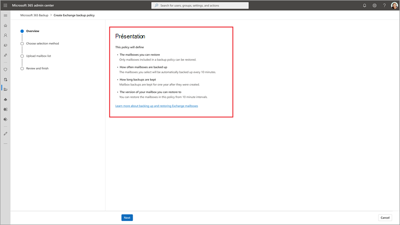400x225 pixels.
Task: Click the search magnifier icon
Action: click(x=157, y=5)
